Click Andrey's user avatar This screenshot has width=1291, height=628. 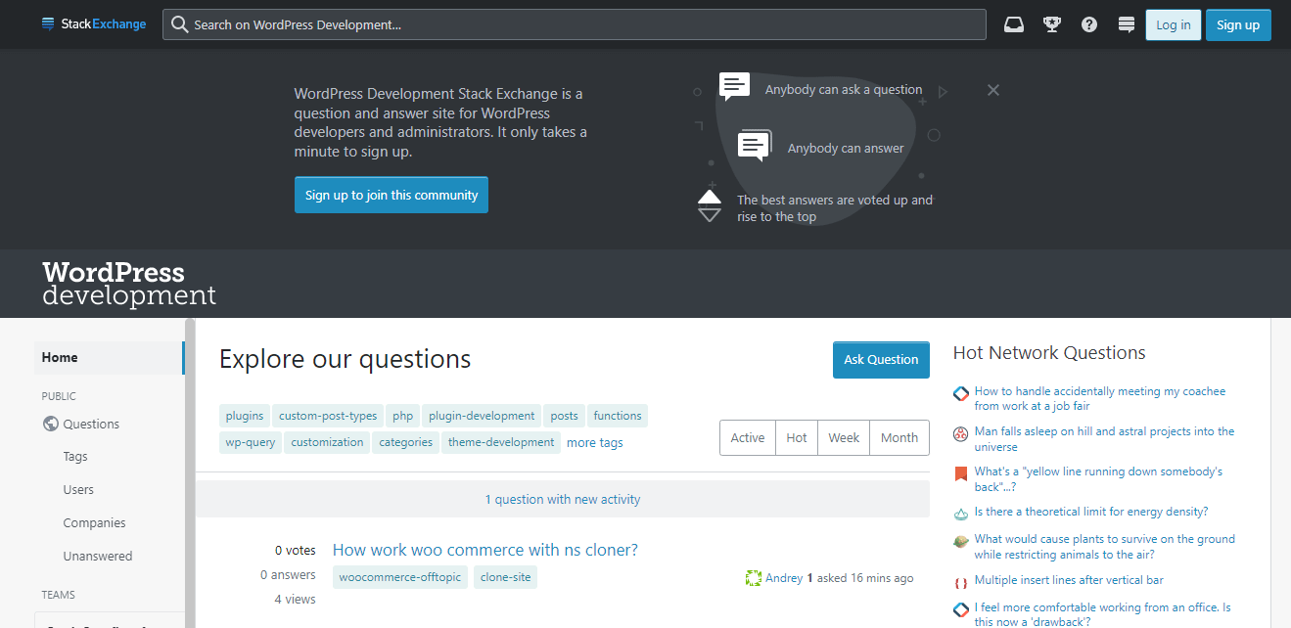[753, 577]
